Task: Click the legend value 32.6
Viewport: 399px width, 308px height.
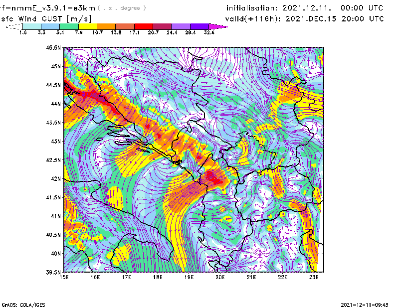Action: pos(209,32)
